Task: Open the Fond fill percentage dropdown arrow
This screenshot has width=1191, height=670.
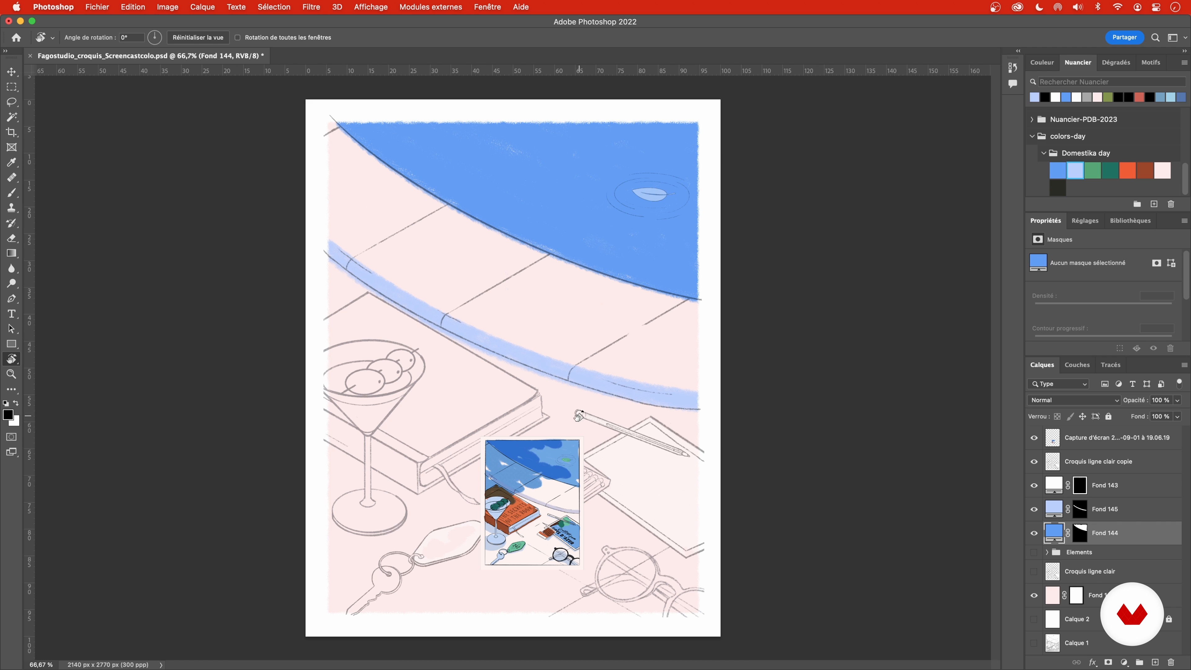Action: coord(1177,416)
